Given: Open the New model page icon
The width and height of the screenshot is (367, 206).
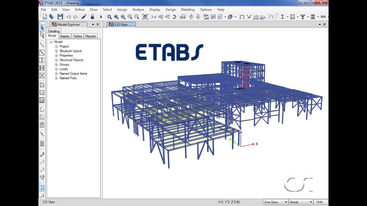Looking at the screenshot, I should (x=45, y=17).
